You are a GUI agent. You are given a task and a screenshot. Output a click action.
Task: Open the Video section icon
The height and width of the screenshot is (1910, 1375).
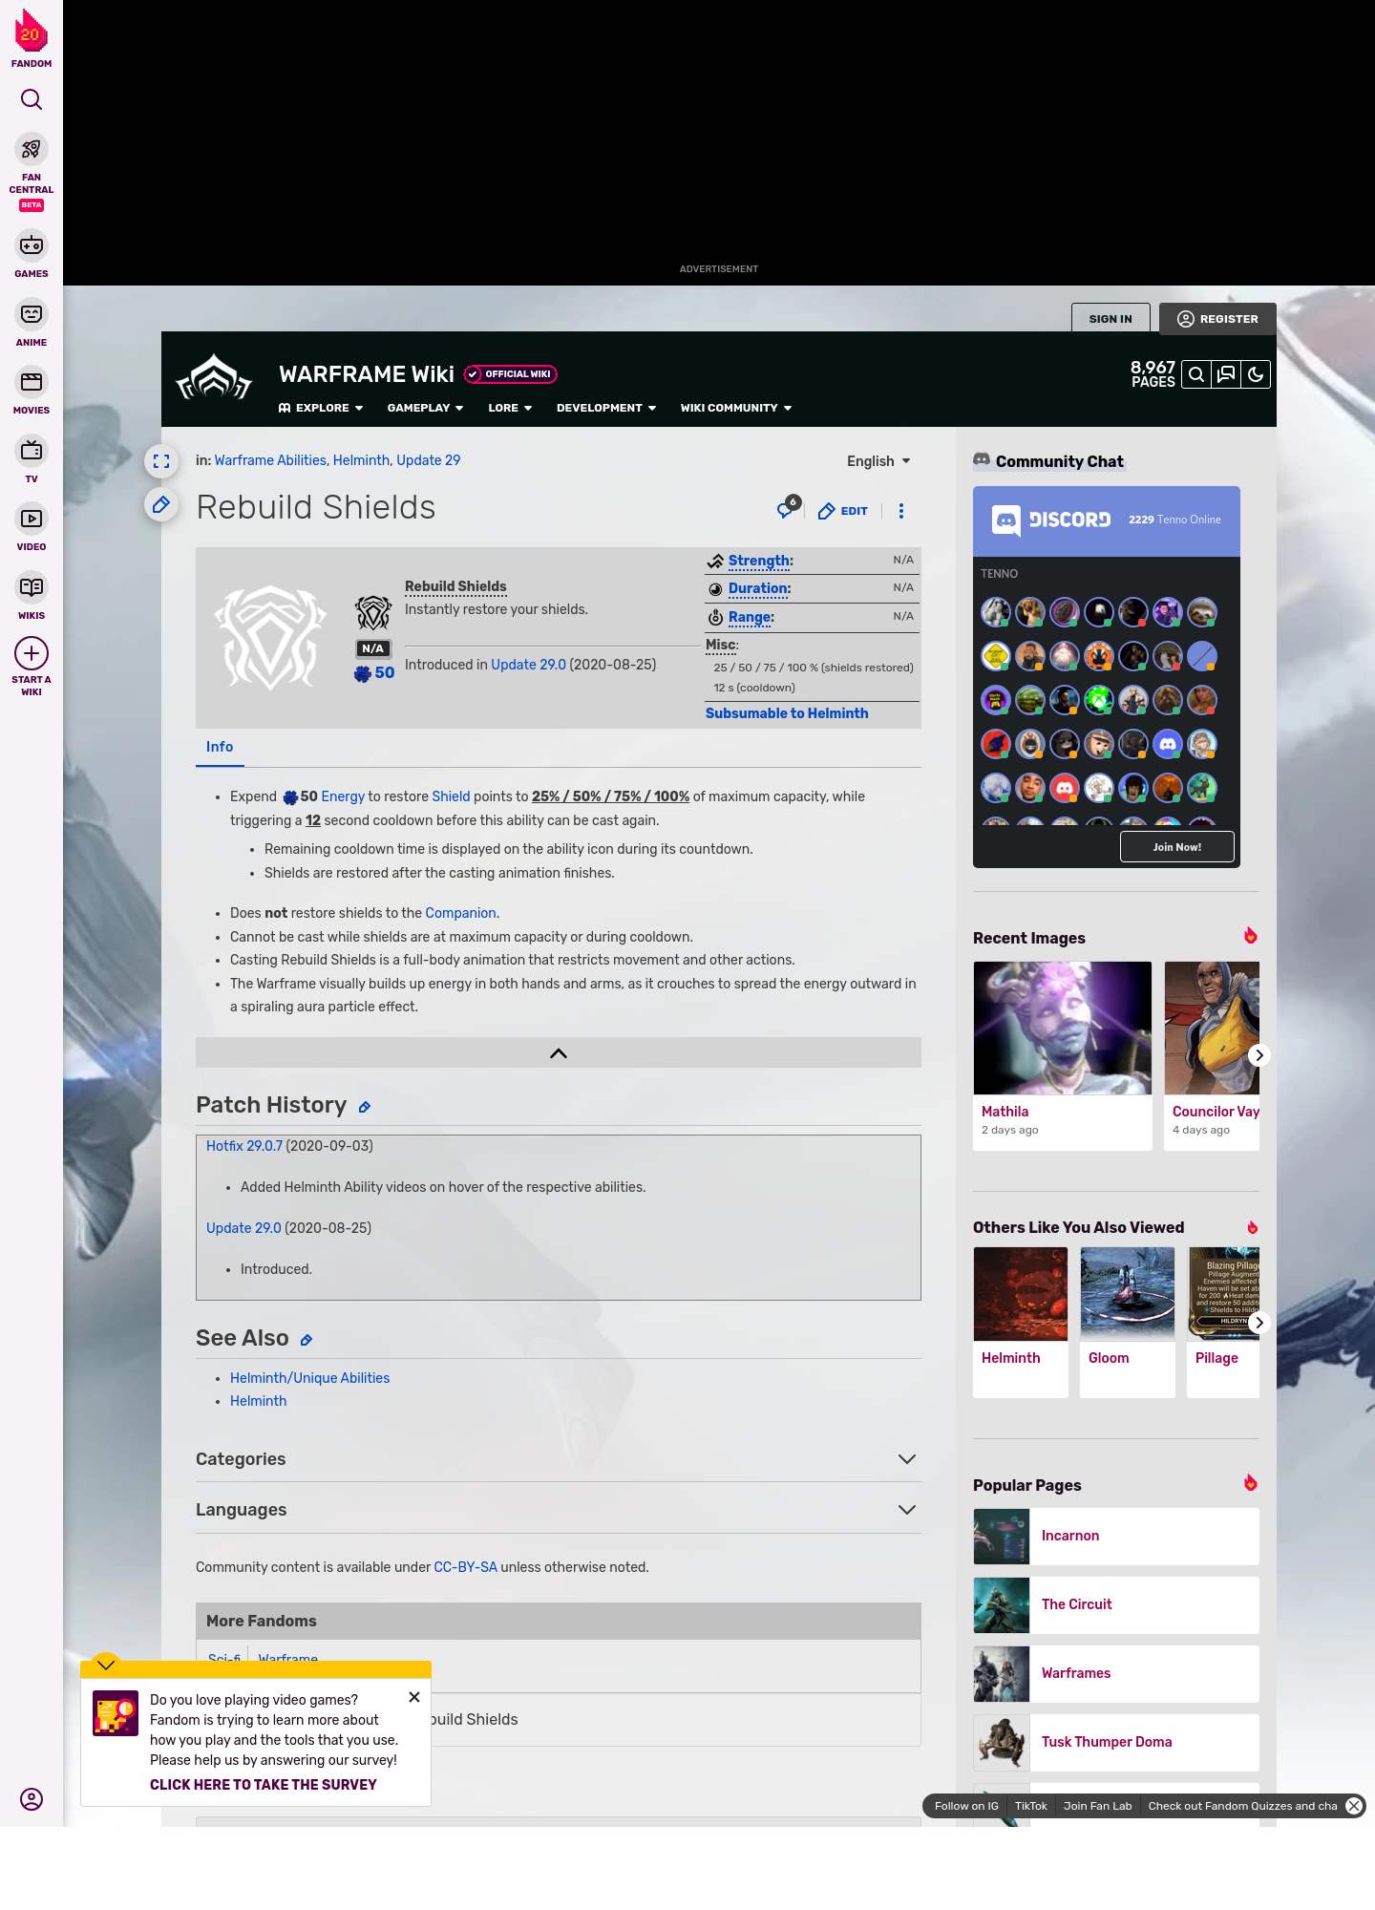tap(32, 519)
